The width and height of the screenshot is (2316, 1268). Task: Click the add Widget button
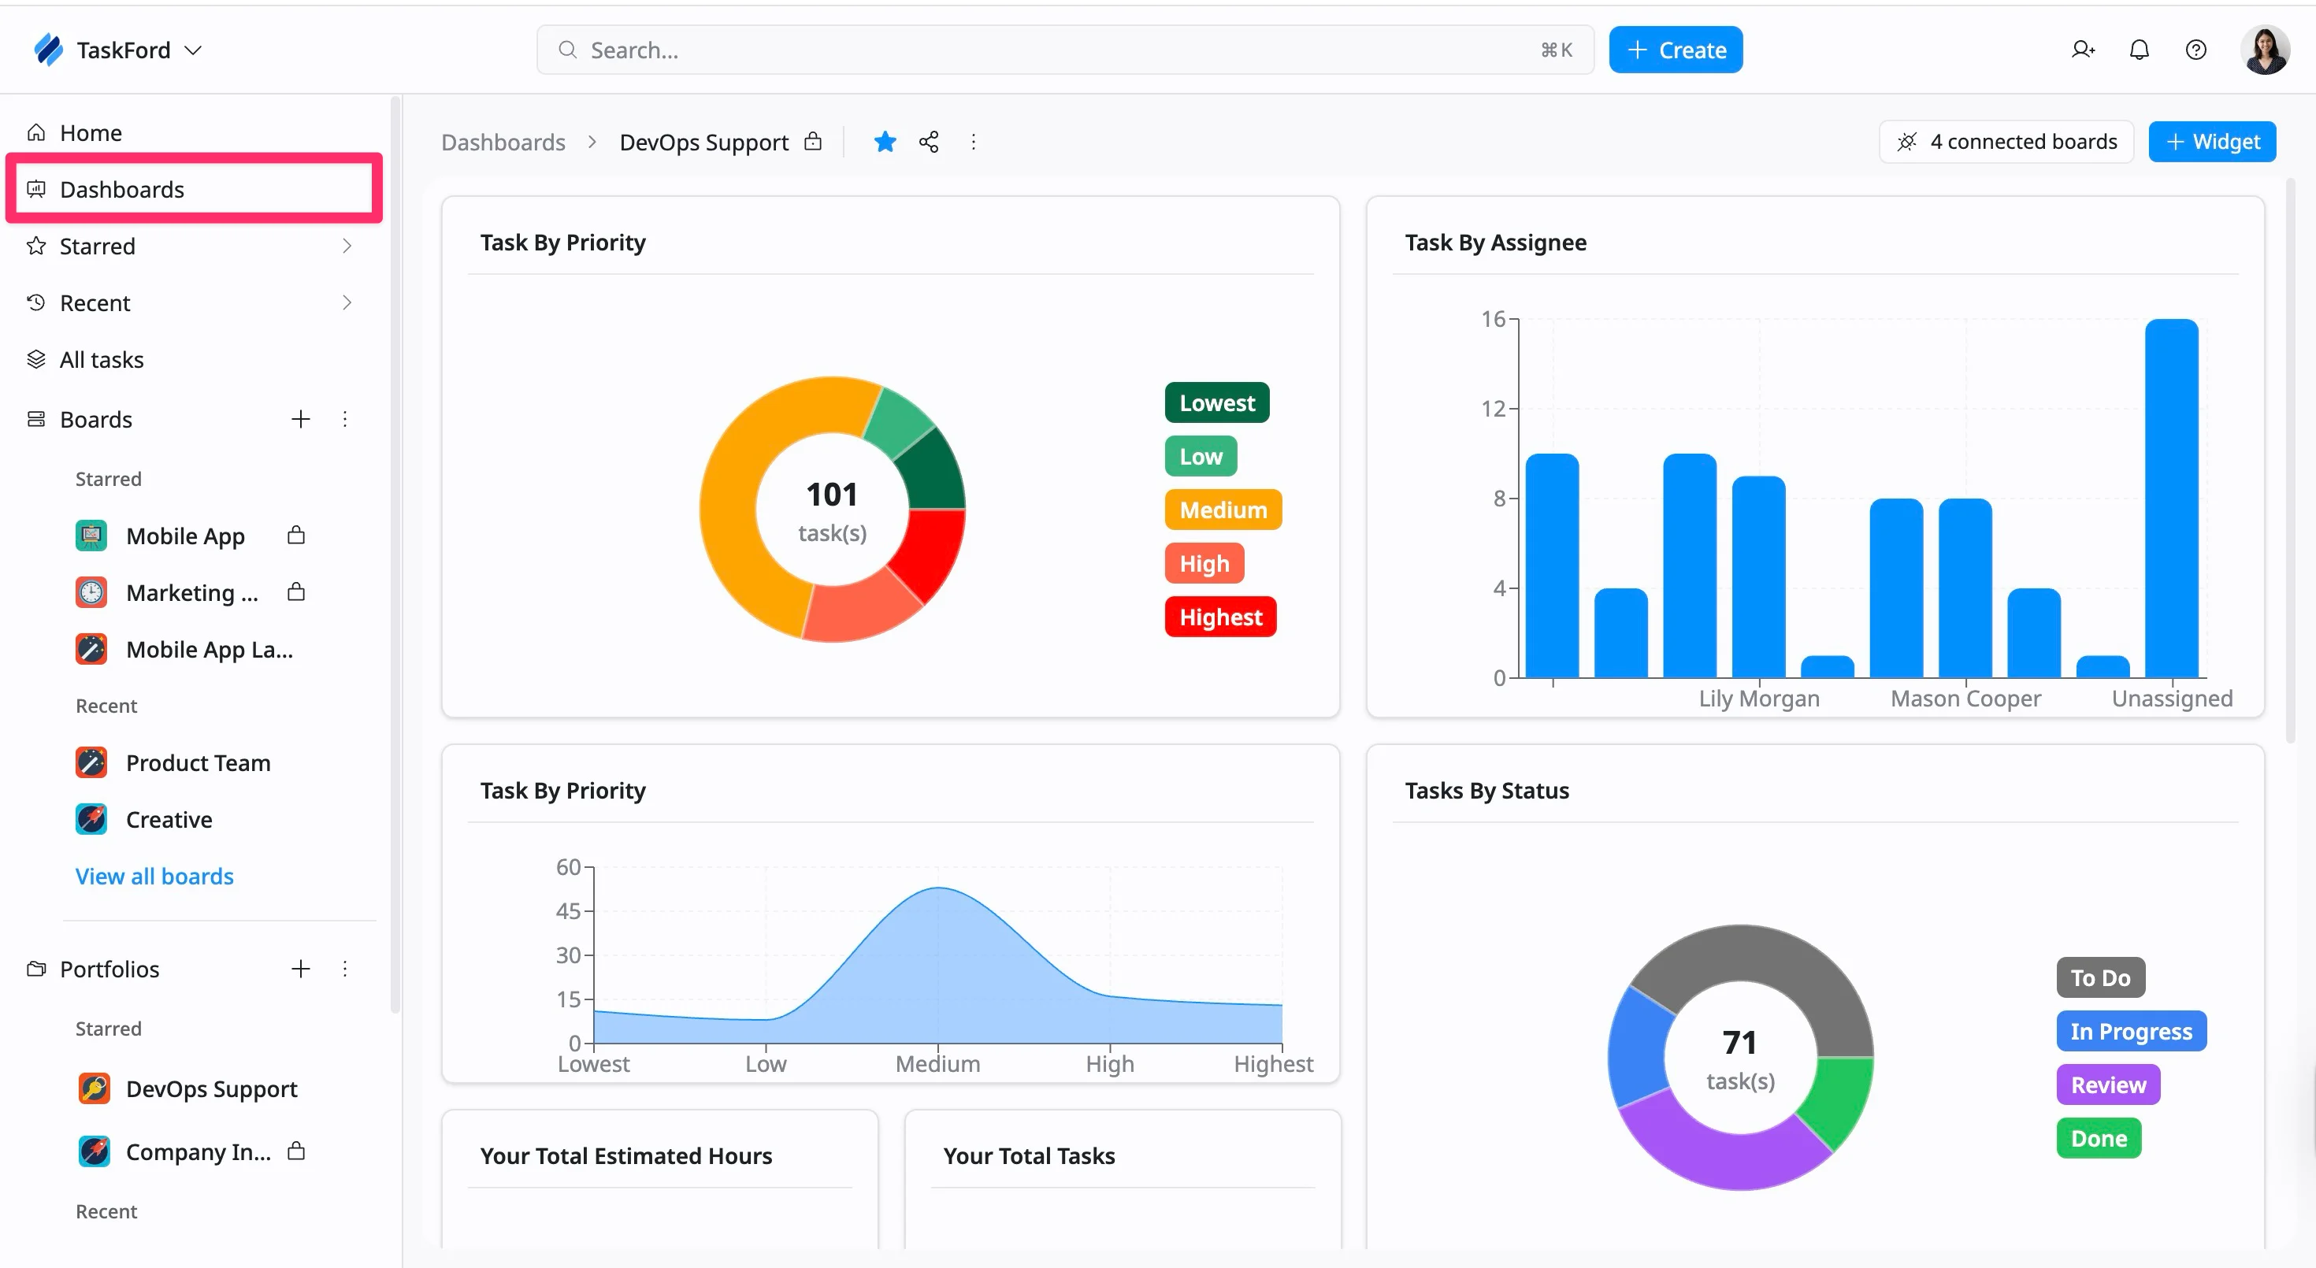tap(2212, 142)
